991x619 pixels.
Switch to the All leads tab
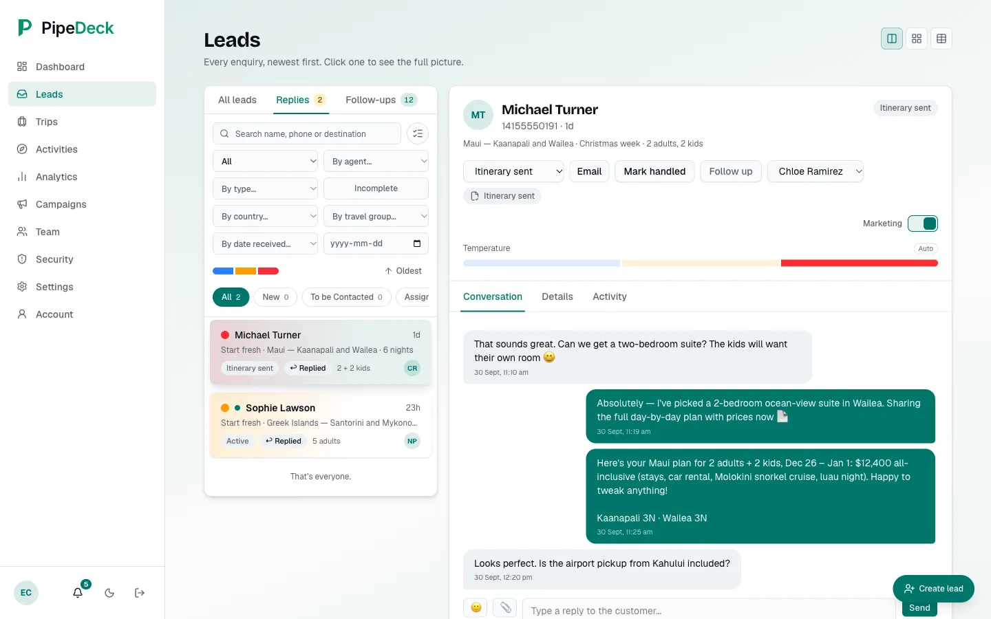tap(237, 100)
